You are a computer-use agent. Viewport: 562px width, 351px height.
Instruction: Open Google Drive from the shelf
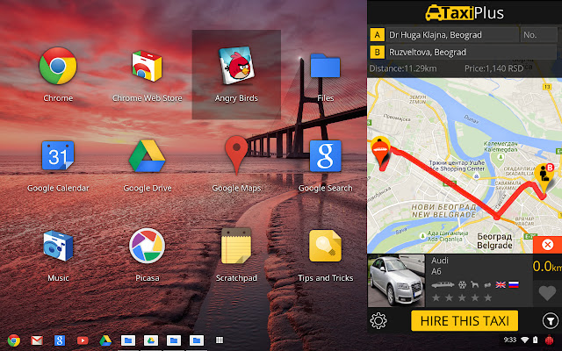point(105,340)
